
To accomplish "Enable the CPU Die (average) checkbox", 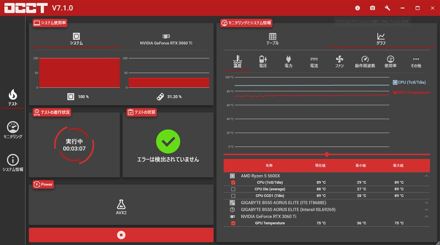I will (233, 189).
